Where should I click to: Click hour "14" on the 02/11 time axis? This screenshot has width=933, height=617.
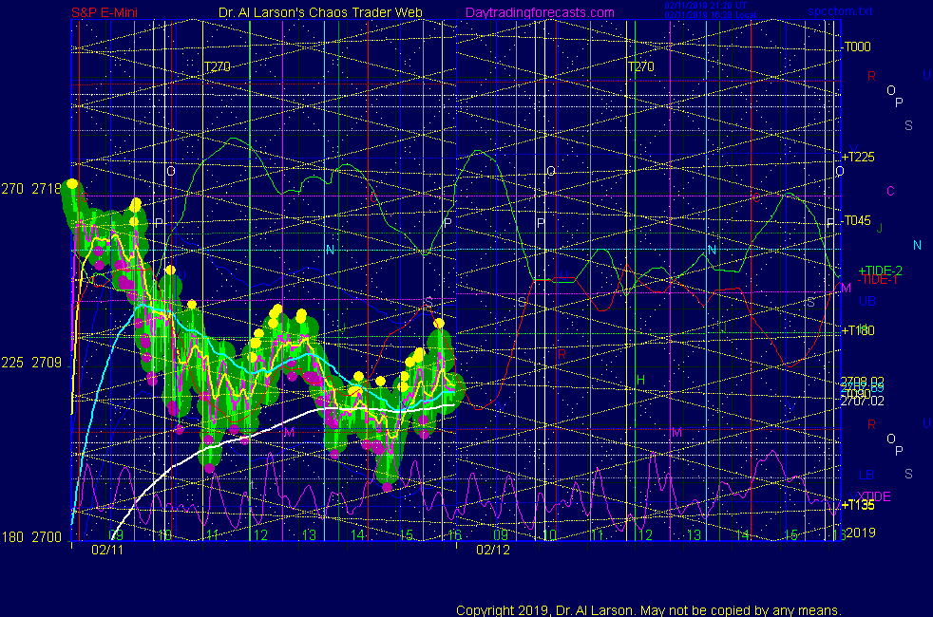point(357,535)
